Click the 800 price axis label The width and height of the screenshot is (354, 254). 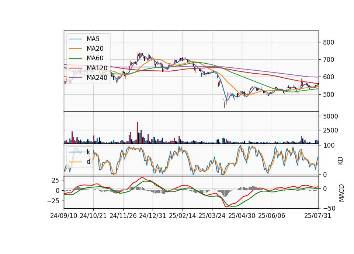(329, 42)
